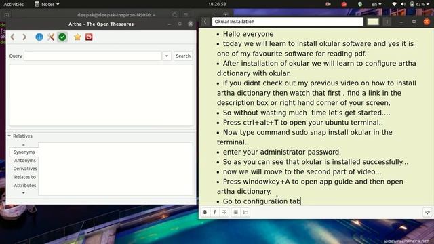Click the shield tray icon
Viewport: 434px width, 244px height.
click(x=360, y=4)
